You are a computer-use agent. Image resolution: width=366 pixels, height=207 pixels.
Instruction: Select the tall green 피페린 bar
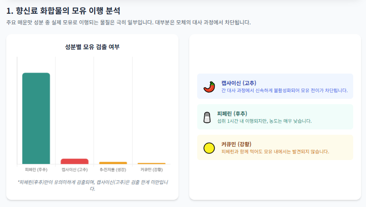point(36,118)
